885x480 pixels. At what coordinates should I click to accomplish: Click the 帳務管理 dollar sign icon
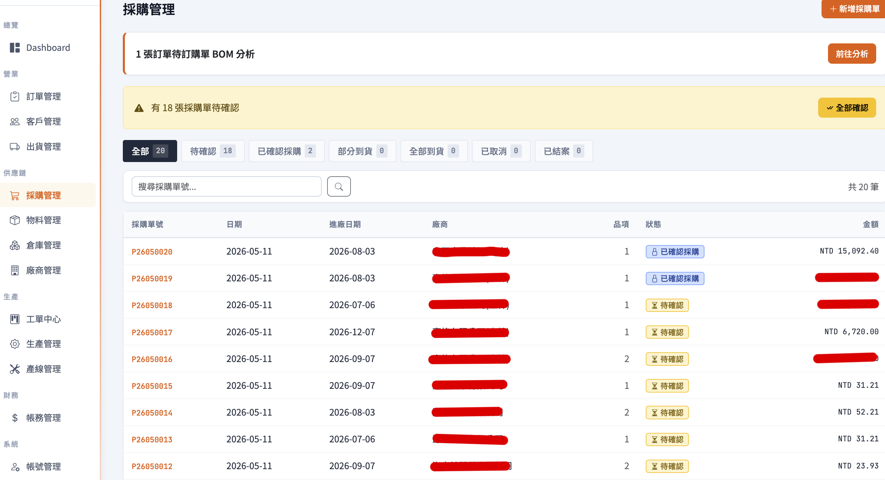point(15,418)
